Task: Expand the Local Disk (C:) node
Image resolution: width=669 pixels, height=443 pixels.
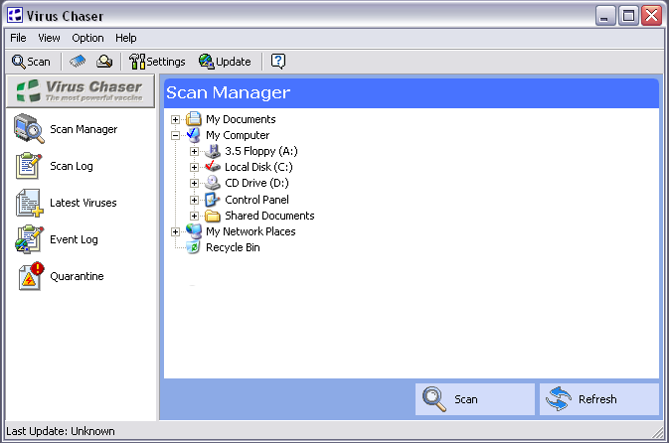Action: (x=194, y=167)
